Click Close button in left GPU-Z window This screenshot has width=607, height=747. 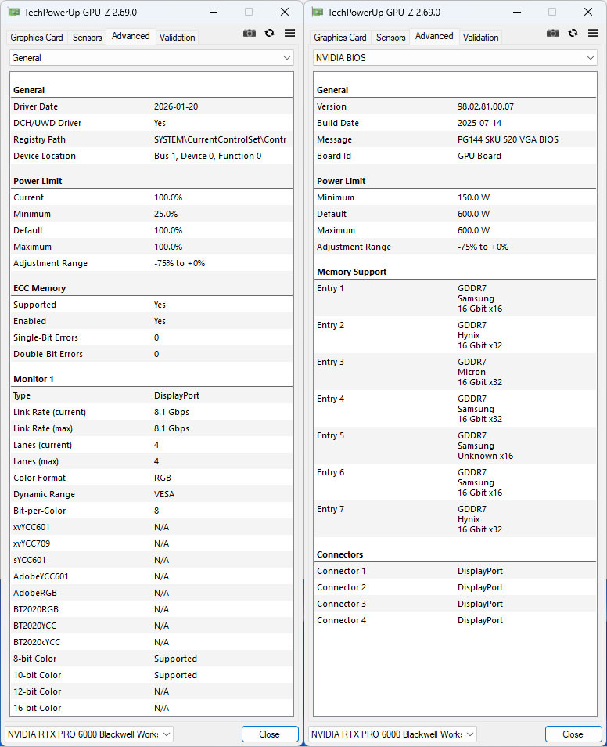pyautogui.click(x=269, y=734)
